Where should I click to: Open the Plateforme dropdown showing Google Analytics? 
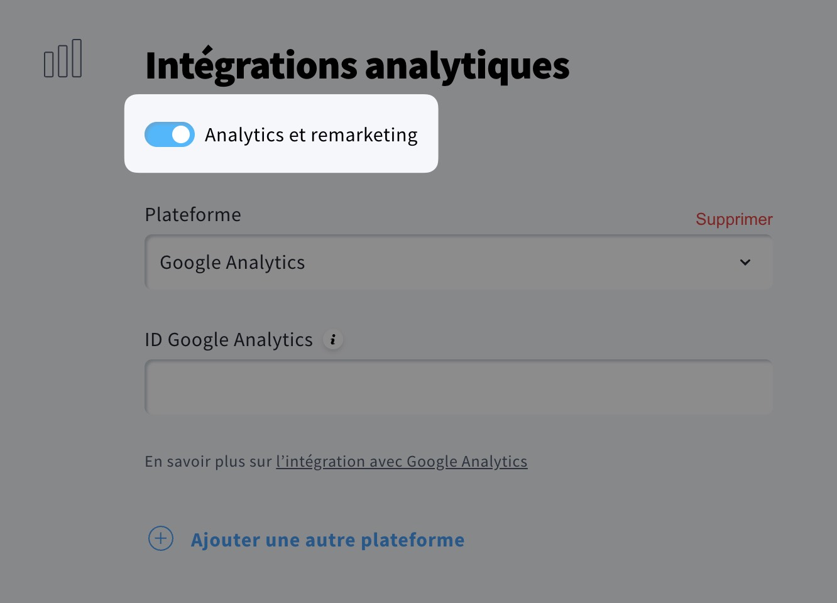pyautogui.click(x=459, y=262)
